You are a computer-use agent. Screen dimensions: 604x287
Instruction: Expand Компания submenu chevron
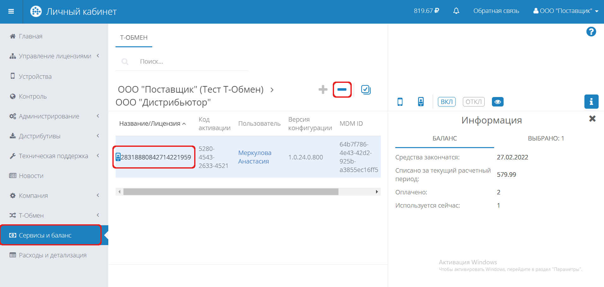98,195
